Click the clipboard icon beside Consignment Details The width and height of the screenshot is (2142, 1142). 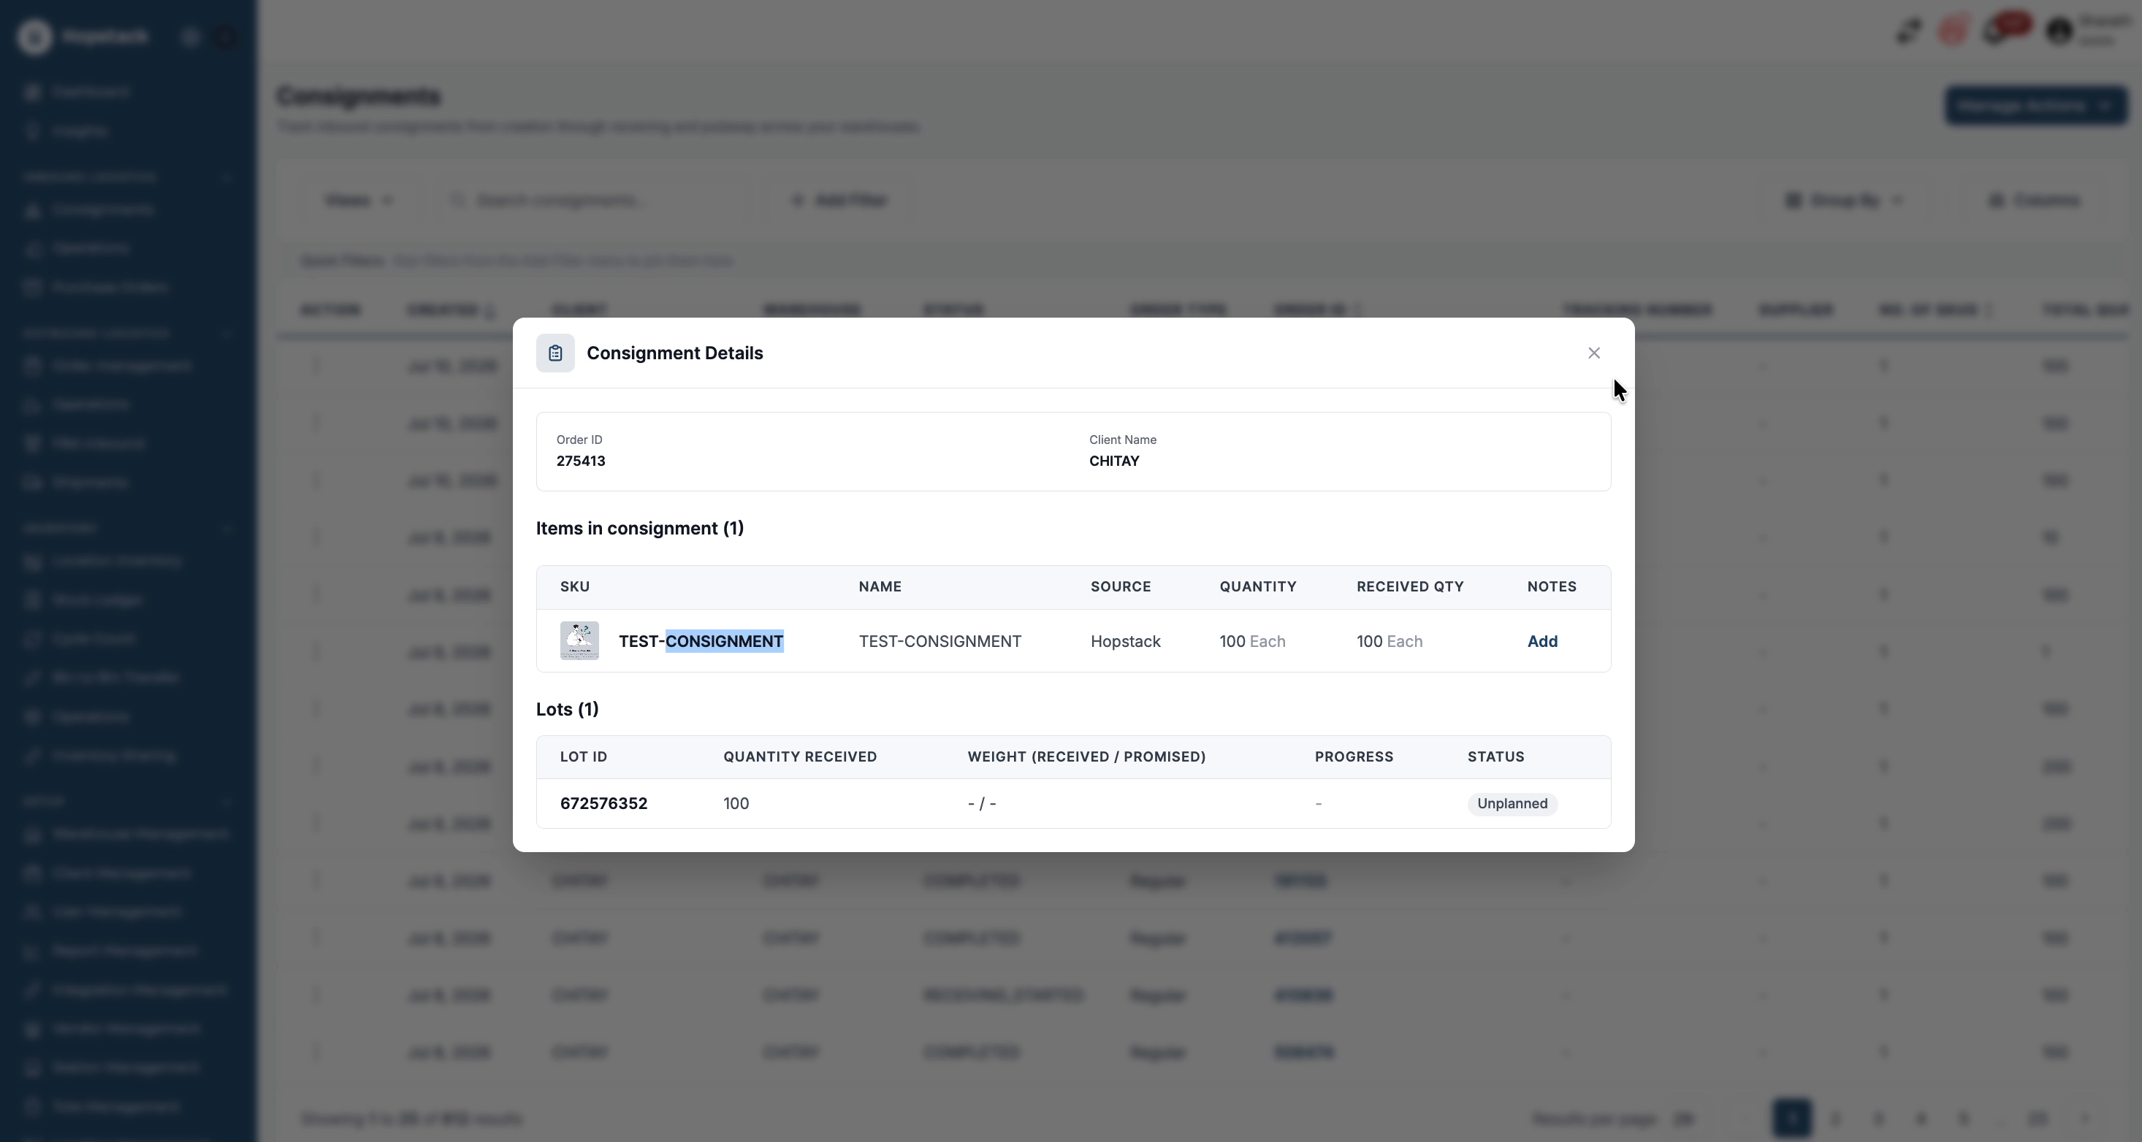(555, 353)
